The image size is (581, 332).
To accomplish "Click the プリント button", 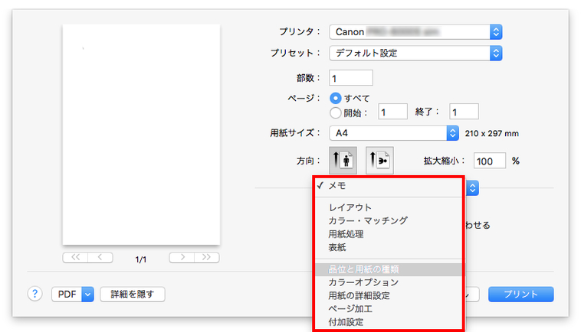I will pyautogui.click(x=521, y=294).
